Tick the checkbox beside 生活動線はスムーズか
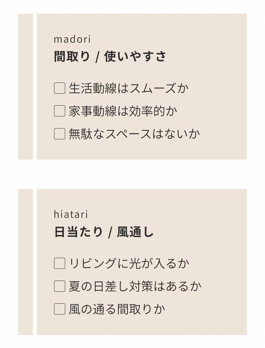This screenshot has width=265, height=348. click(x=59, y=88)
